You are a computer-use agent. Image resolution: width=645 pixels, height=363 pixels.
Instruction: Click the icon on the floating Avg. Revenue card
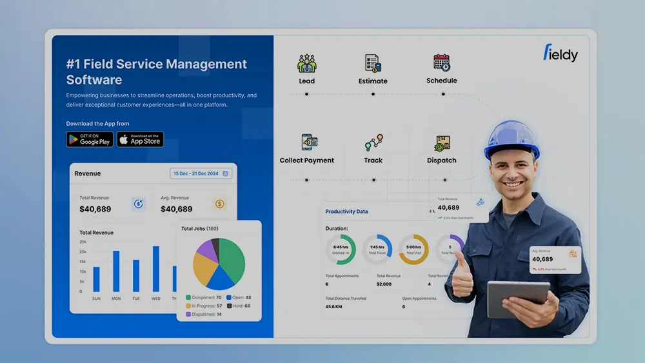pos(573,254)
